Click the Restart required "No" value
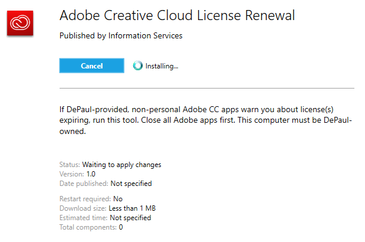 tap(118, 199)
